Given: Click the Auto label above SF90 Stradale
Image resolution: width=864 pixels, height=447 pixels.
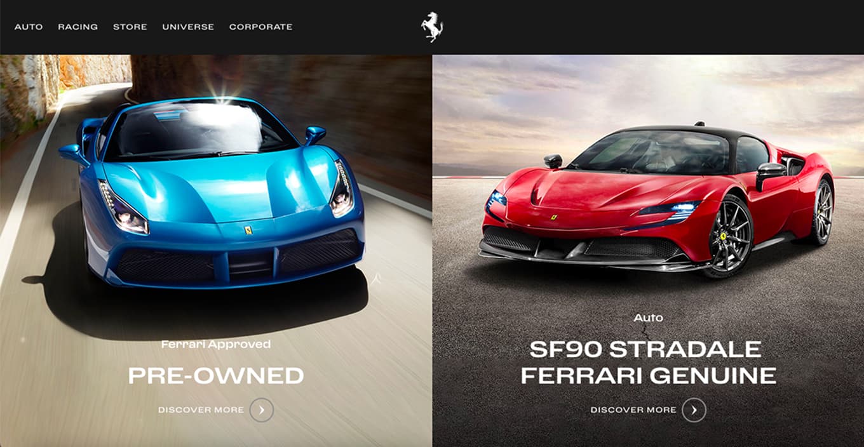Looking at the screenshot, I should click(x=648, y=317).
